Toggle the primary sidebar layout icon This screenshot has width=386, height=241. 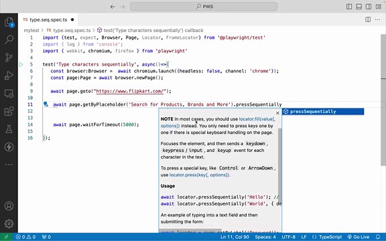(x=349, y=7)
